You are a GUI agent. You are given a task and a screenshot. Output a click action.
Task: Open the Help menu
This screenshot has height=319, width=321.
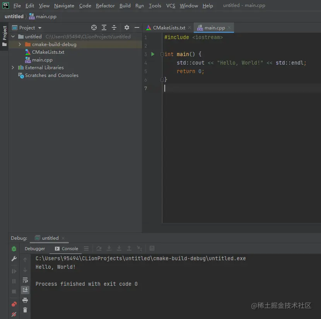click(x=208, y=6)
